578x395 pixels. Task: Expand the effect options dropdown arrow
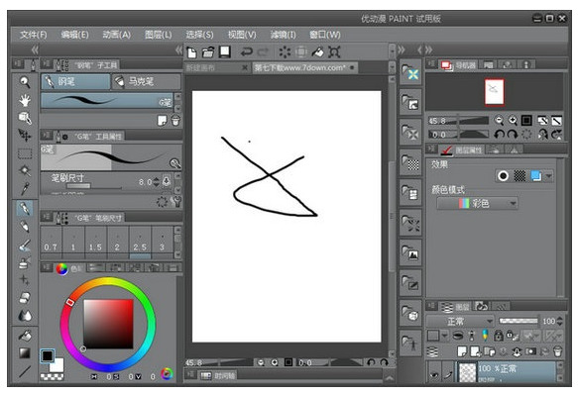tap(549, 176)
